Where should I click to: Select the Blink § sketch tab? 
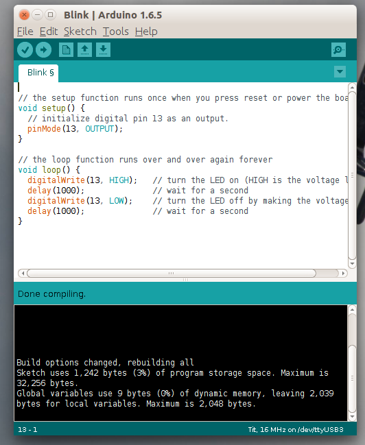(x=38, y=73)
